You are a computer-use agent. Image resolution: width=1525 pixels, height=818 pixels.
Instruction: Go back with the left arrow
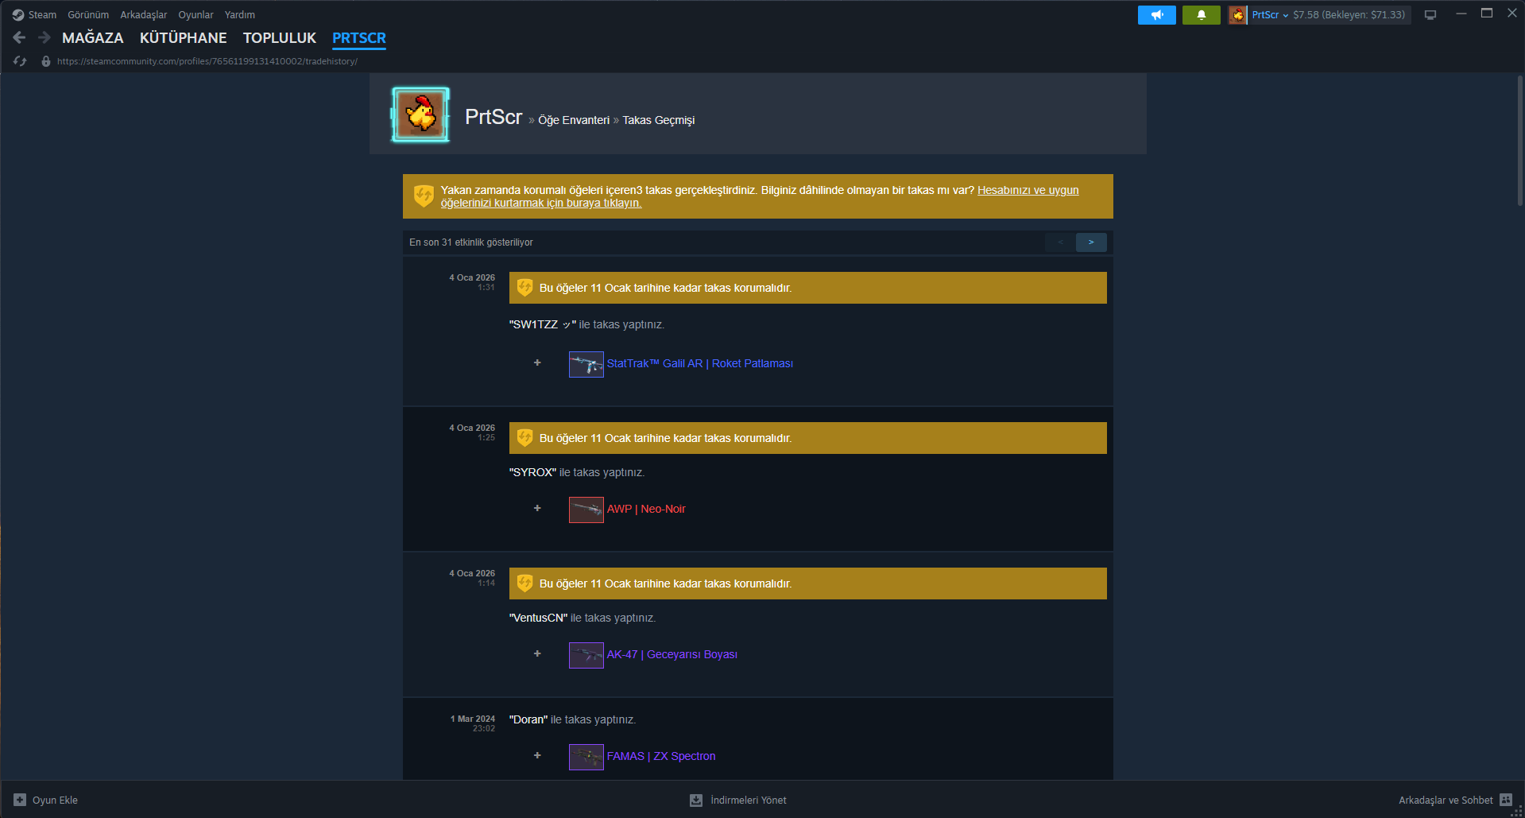coord(20,37)
